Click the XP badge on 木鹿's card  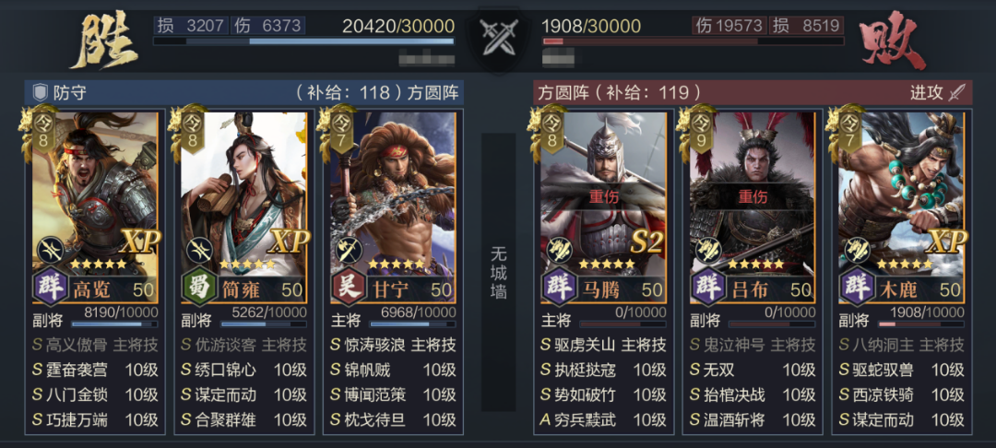click(946, 242)
